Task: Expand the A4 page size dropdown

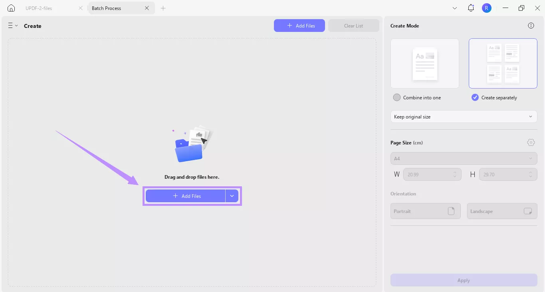Action: pos(463,158)
